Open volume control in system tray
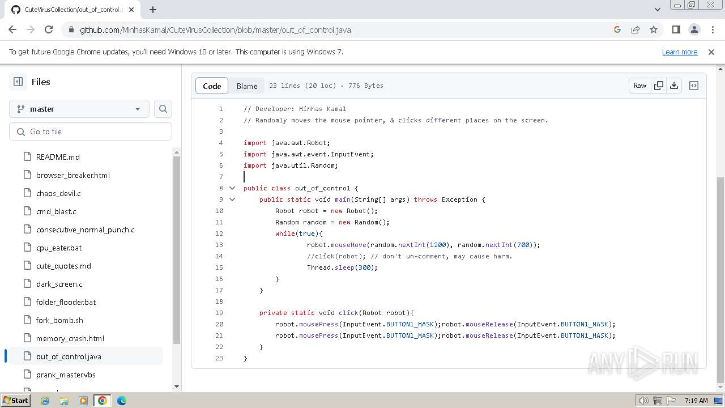This screenshot has height=408, width=725. (644, 401)
